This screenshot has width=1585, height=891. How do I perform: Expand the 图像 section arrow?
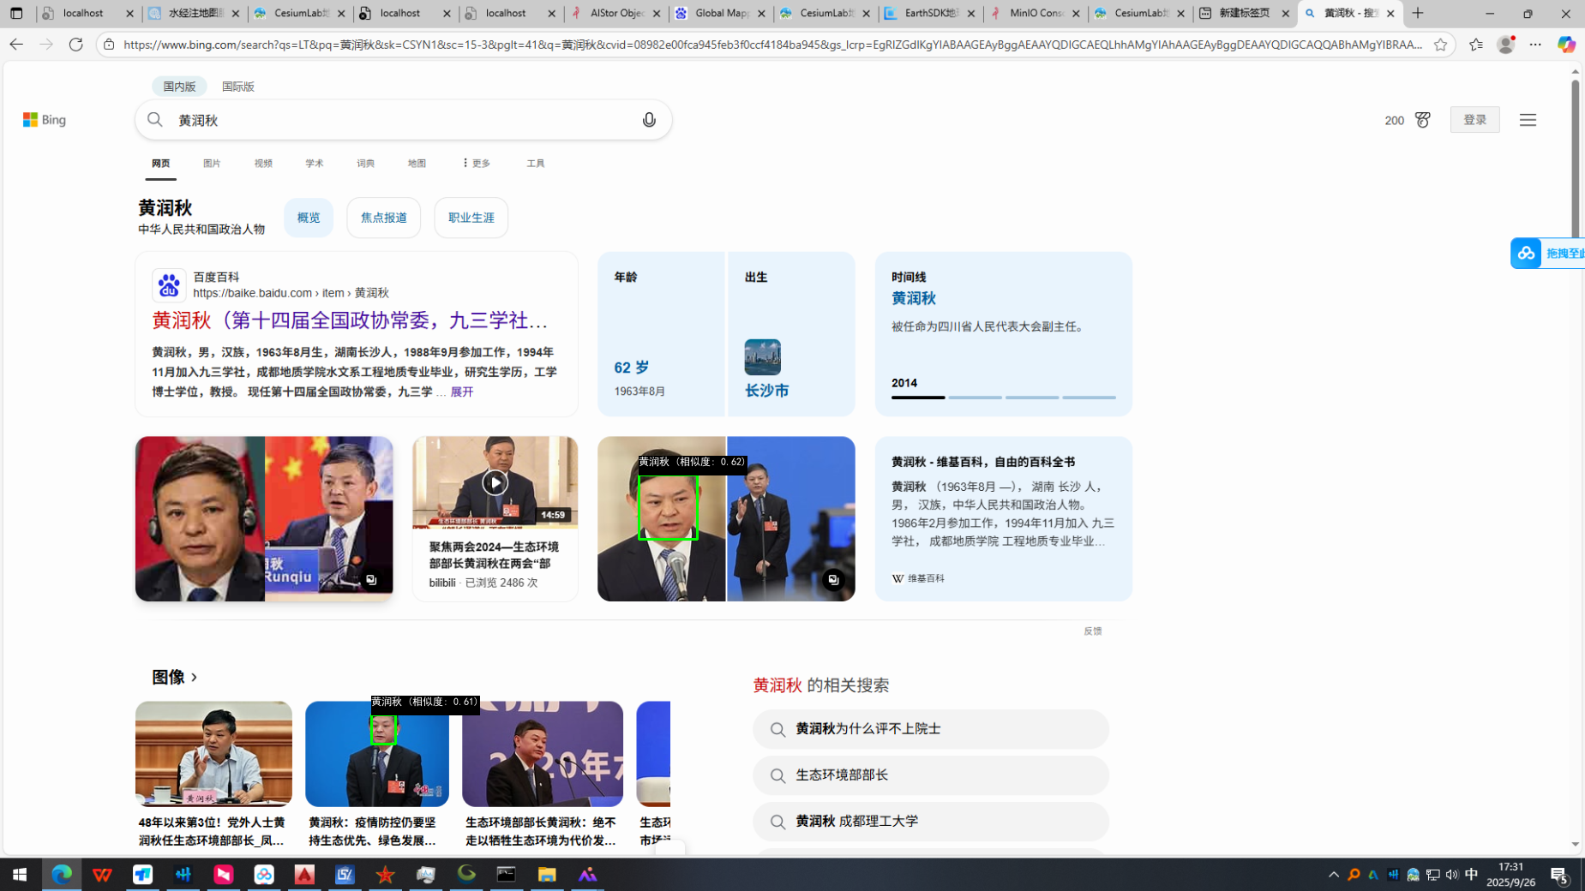(x=194, y=678)
